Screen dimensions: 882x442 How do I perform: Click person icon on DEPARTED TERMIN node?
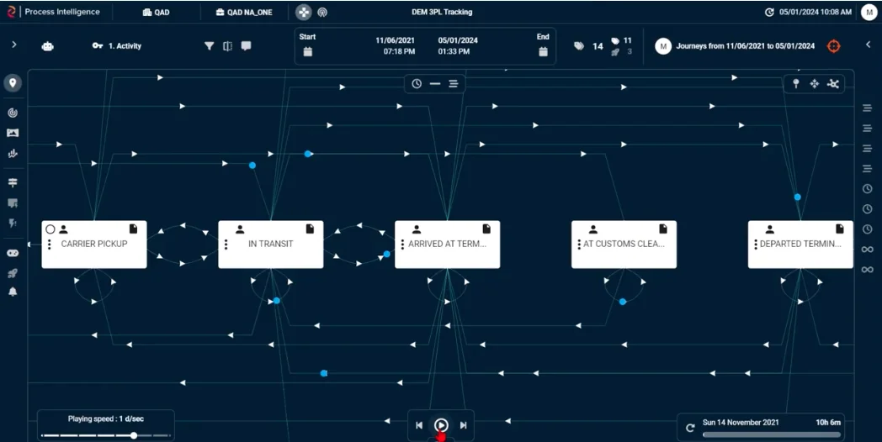point(770,229)
